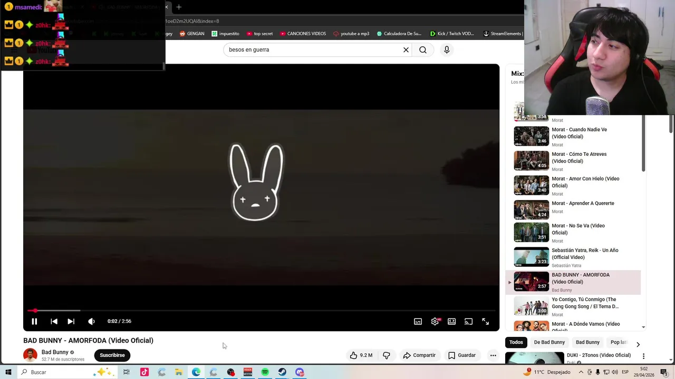Like the video (9.2 M)
675x379 pixels.
[361, 355]
